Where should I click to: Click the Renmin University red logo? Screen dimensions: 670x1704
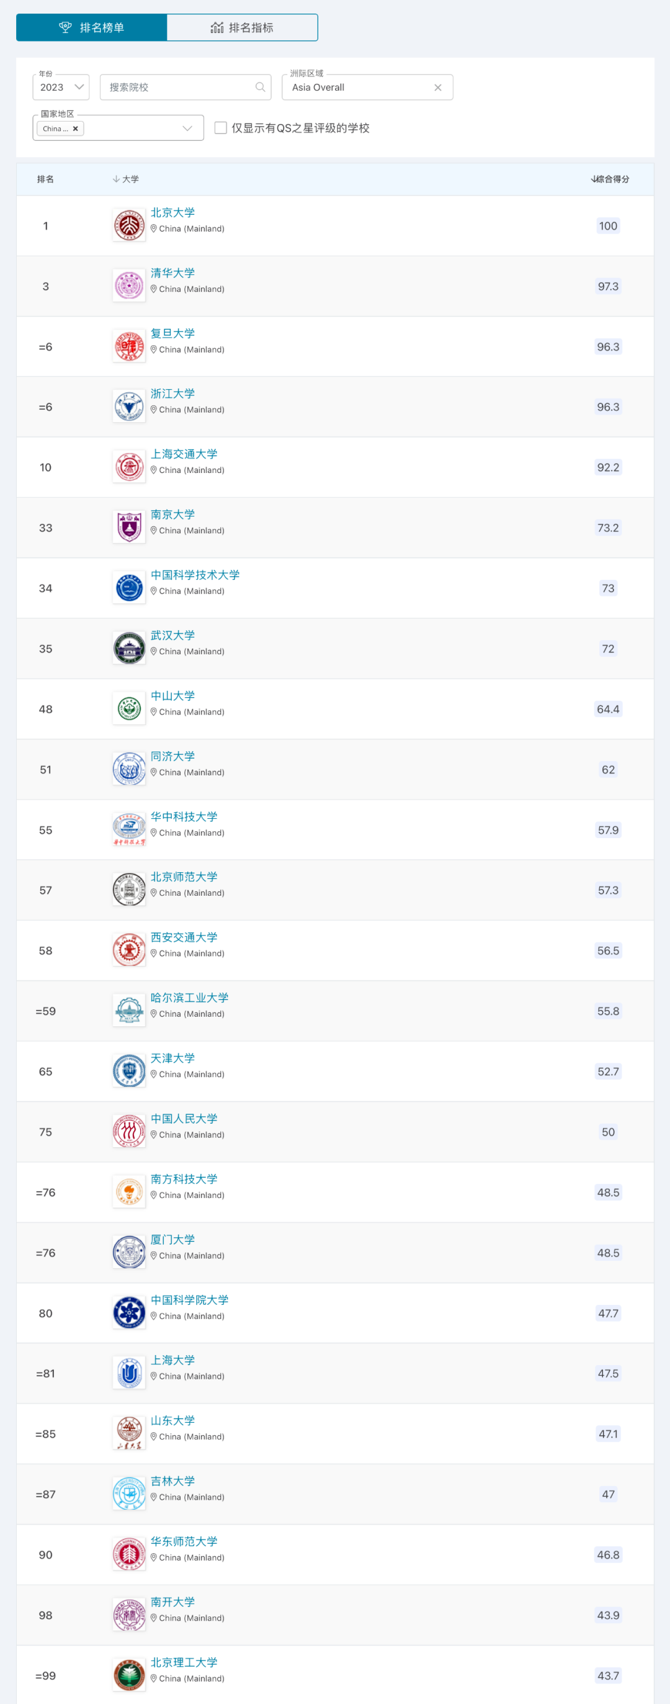point(129,1132)
